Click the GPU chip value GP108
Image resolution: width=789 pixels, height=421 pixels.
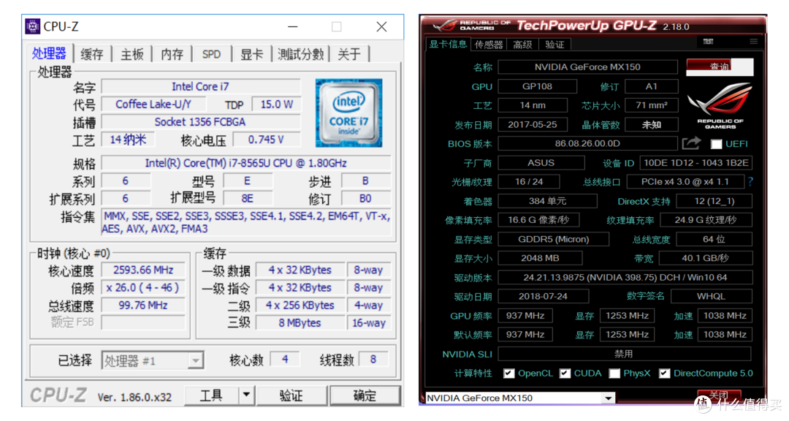[x=538, y=86]
